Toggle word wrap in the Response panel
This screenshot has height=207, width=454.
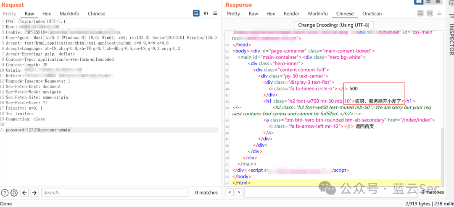pyautogui.click(x=420, y=13)
